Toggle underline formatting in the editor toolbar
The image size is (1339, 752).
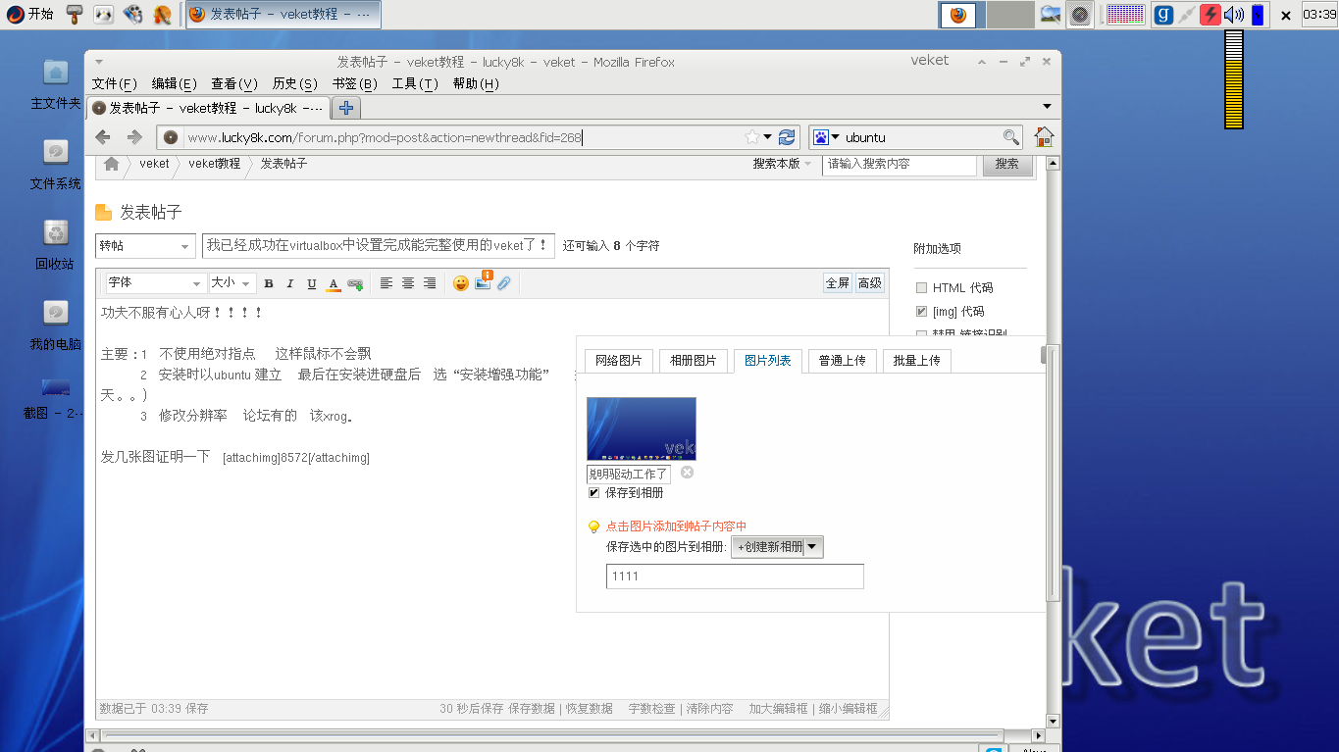(312, 283)
